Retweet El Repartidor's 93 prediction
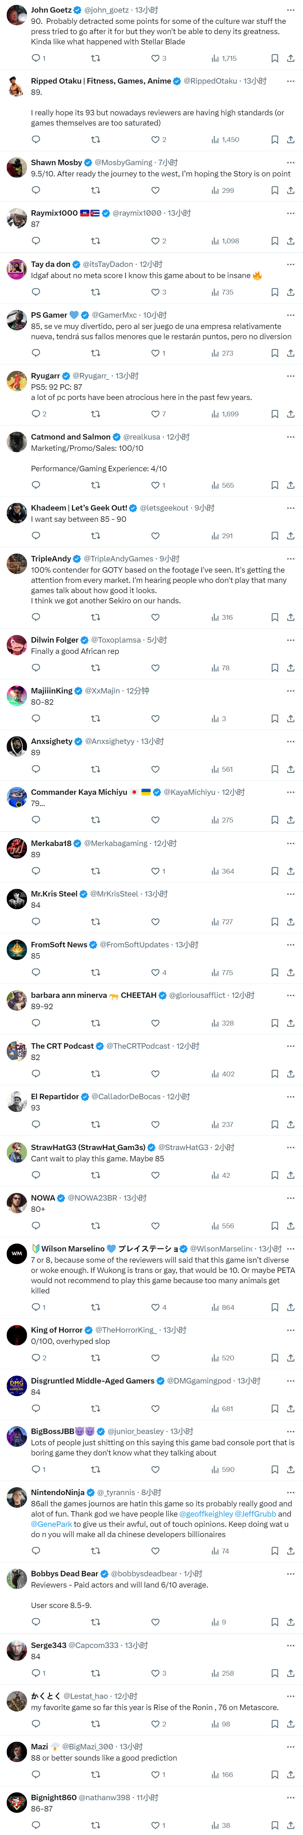This screenshot has width=303, height=1835. coord(95,1125)
